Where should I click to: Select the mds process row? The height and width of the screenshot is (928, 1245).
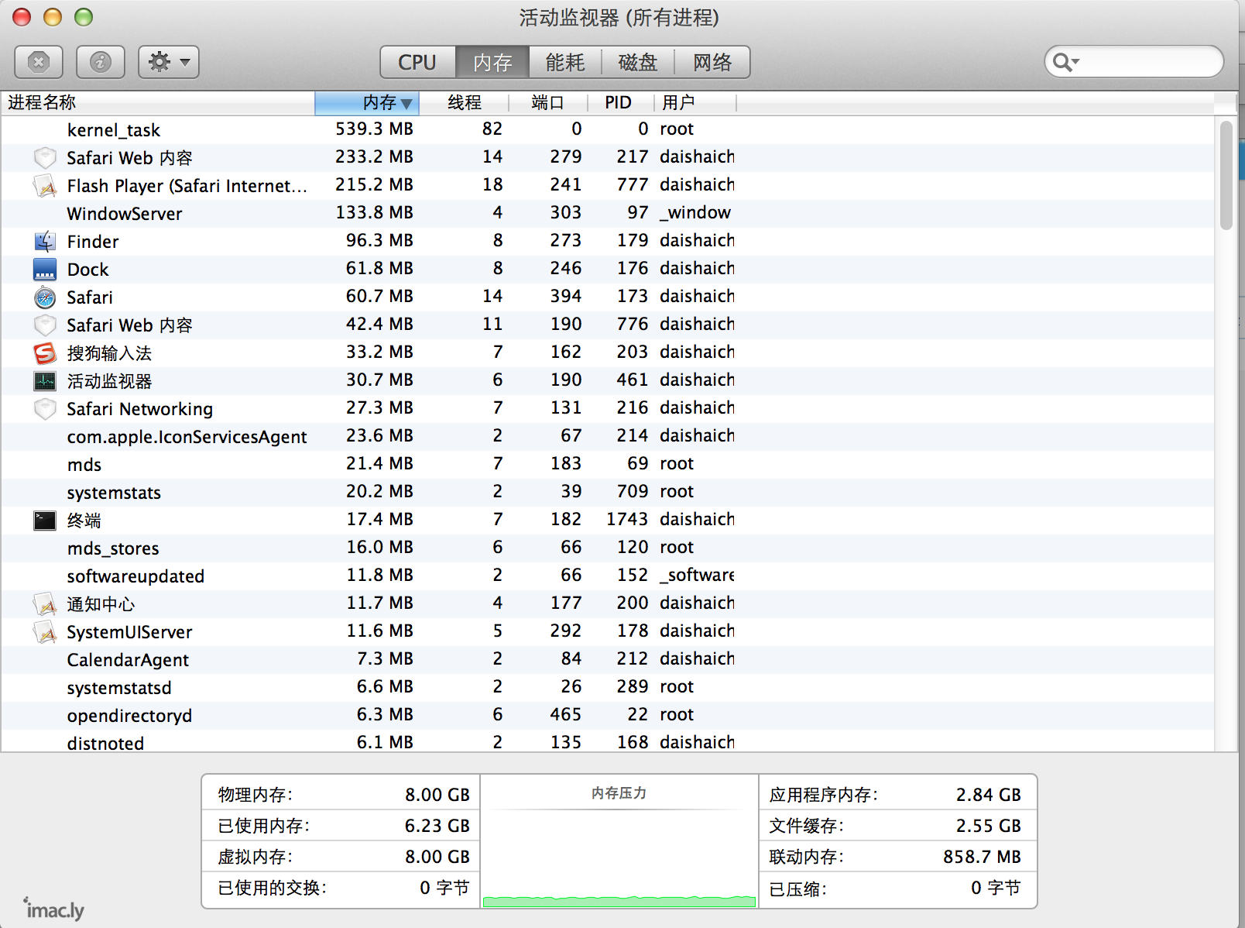click(607, 464)
